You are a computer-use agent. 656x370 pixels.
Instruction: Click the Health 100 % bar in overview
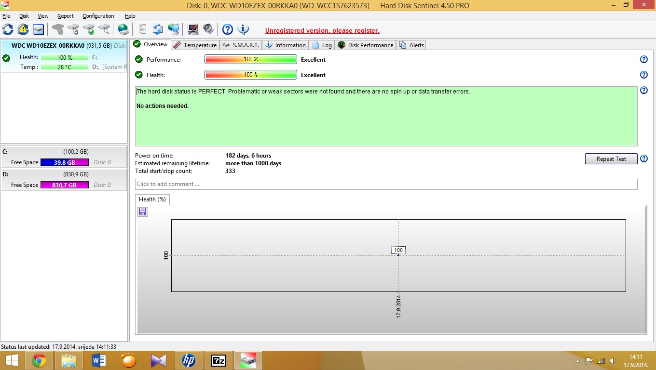(251, 75)
